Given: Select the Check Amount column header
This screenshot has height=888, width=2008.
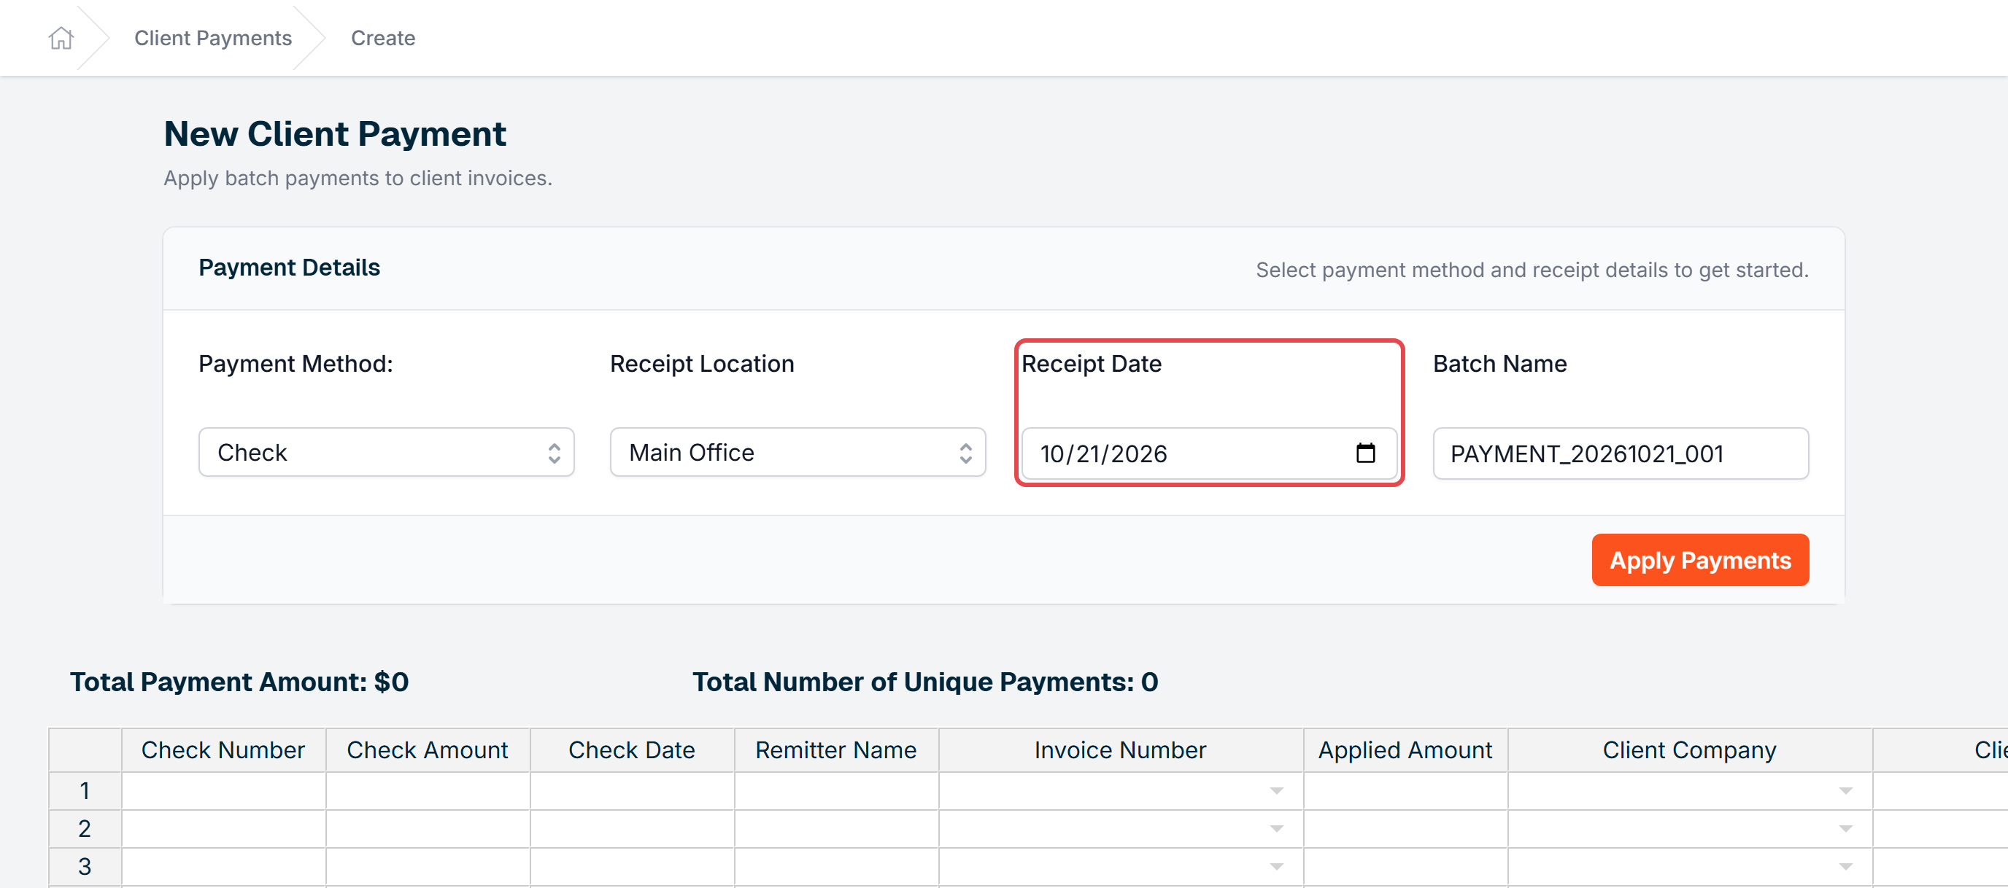Looking at the screenshot, I should (x=428, y=750).
